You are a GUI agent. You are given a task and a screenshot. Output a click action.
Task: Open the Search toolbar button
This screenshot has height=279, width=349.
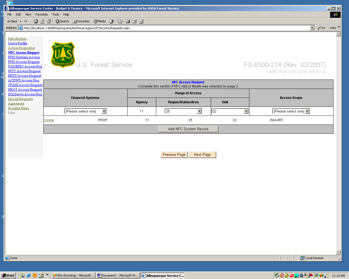62,21
